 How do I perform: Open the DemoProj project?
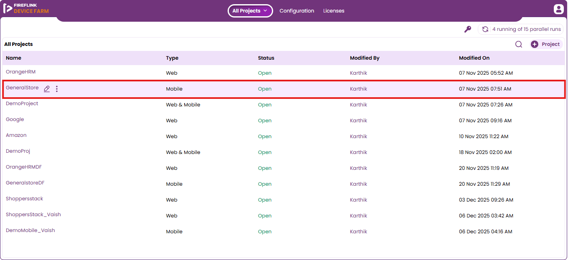pos(18,151)
